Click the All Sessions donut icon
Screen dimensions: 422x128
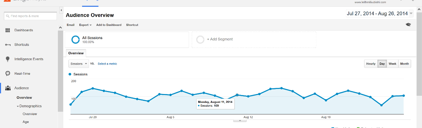[76, 40]
